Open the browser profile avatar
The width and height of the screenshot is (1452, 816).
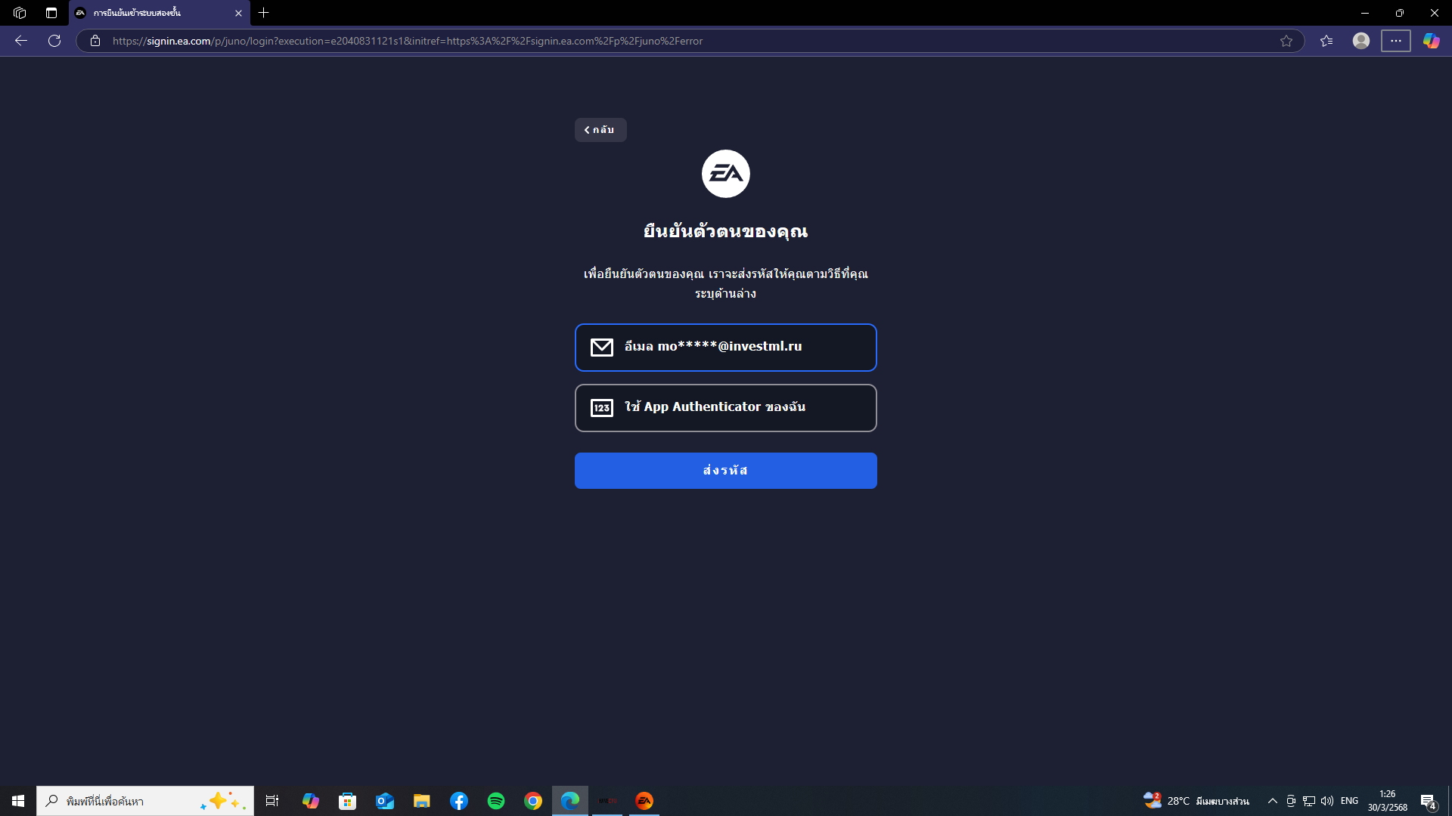tap(1361, 41)
